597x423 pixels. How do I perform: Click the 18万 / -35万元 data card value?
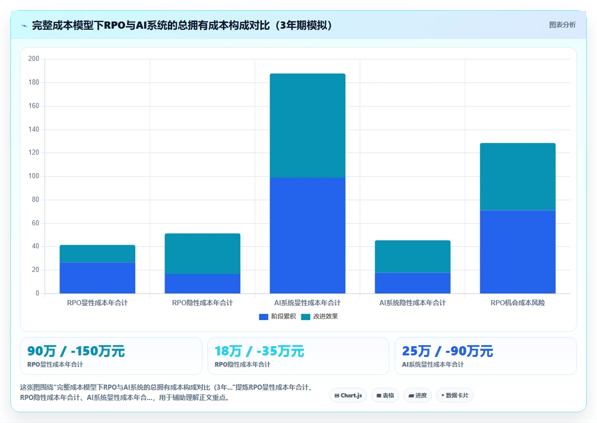[259, 351]
